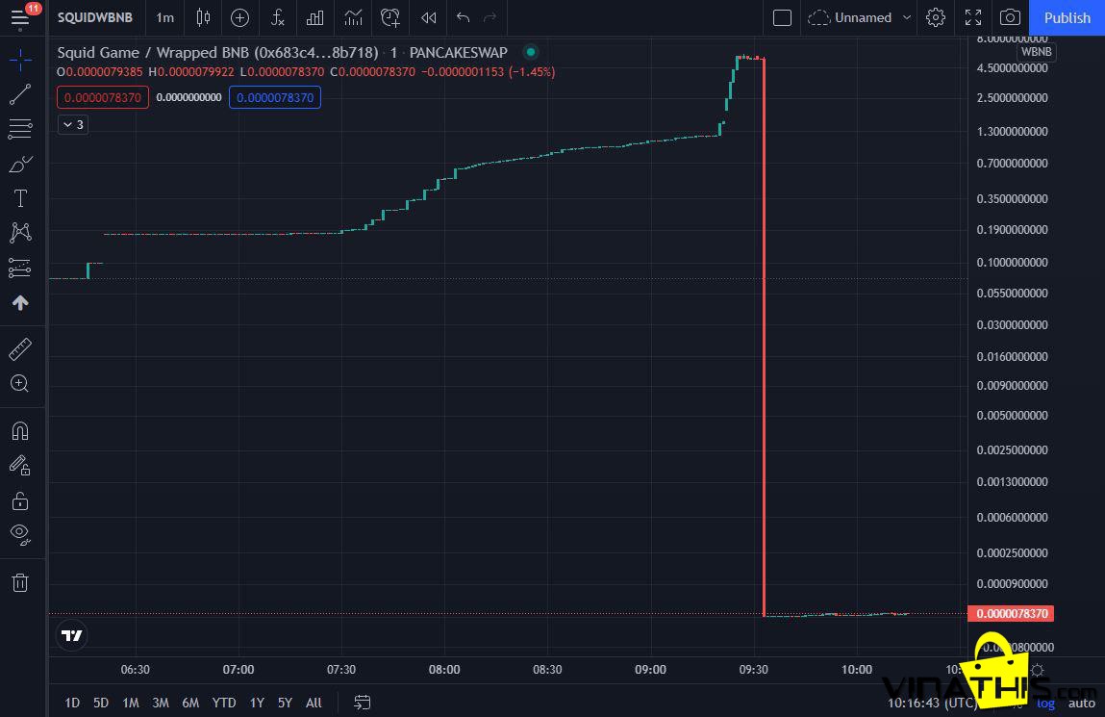
Task: Select the 5D time range
Action: tap(101, 703)
